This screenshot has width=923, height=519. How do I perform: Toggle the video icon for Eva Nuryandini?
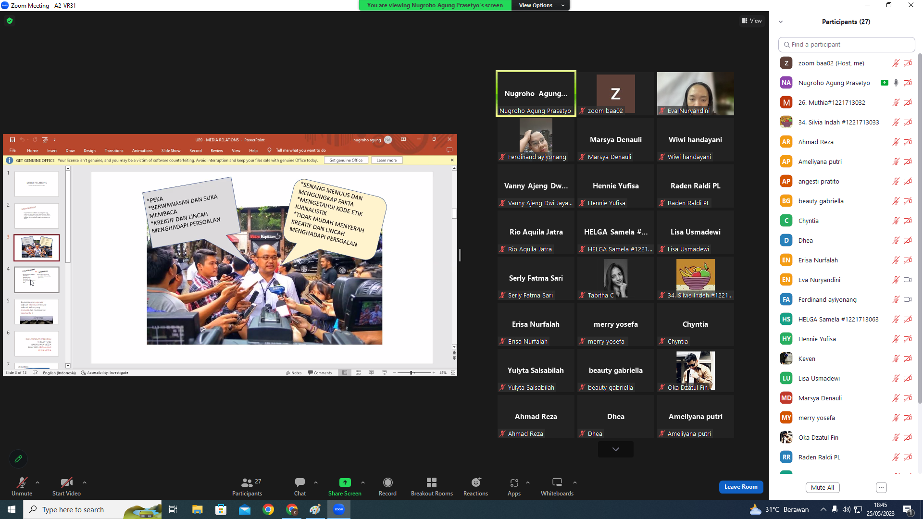click(908, 280)
